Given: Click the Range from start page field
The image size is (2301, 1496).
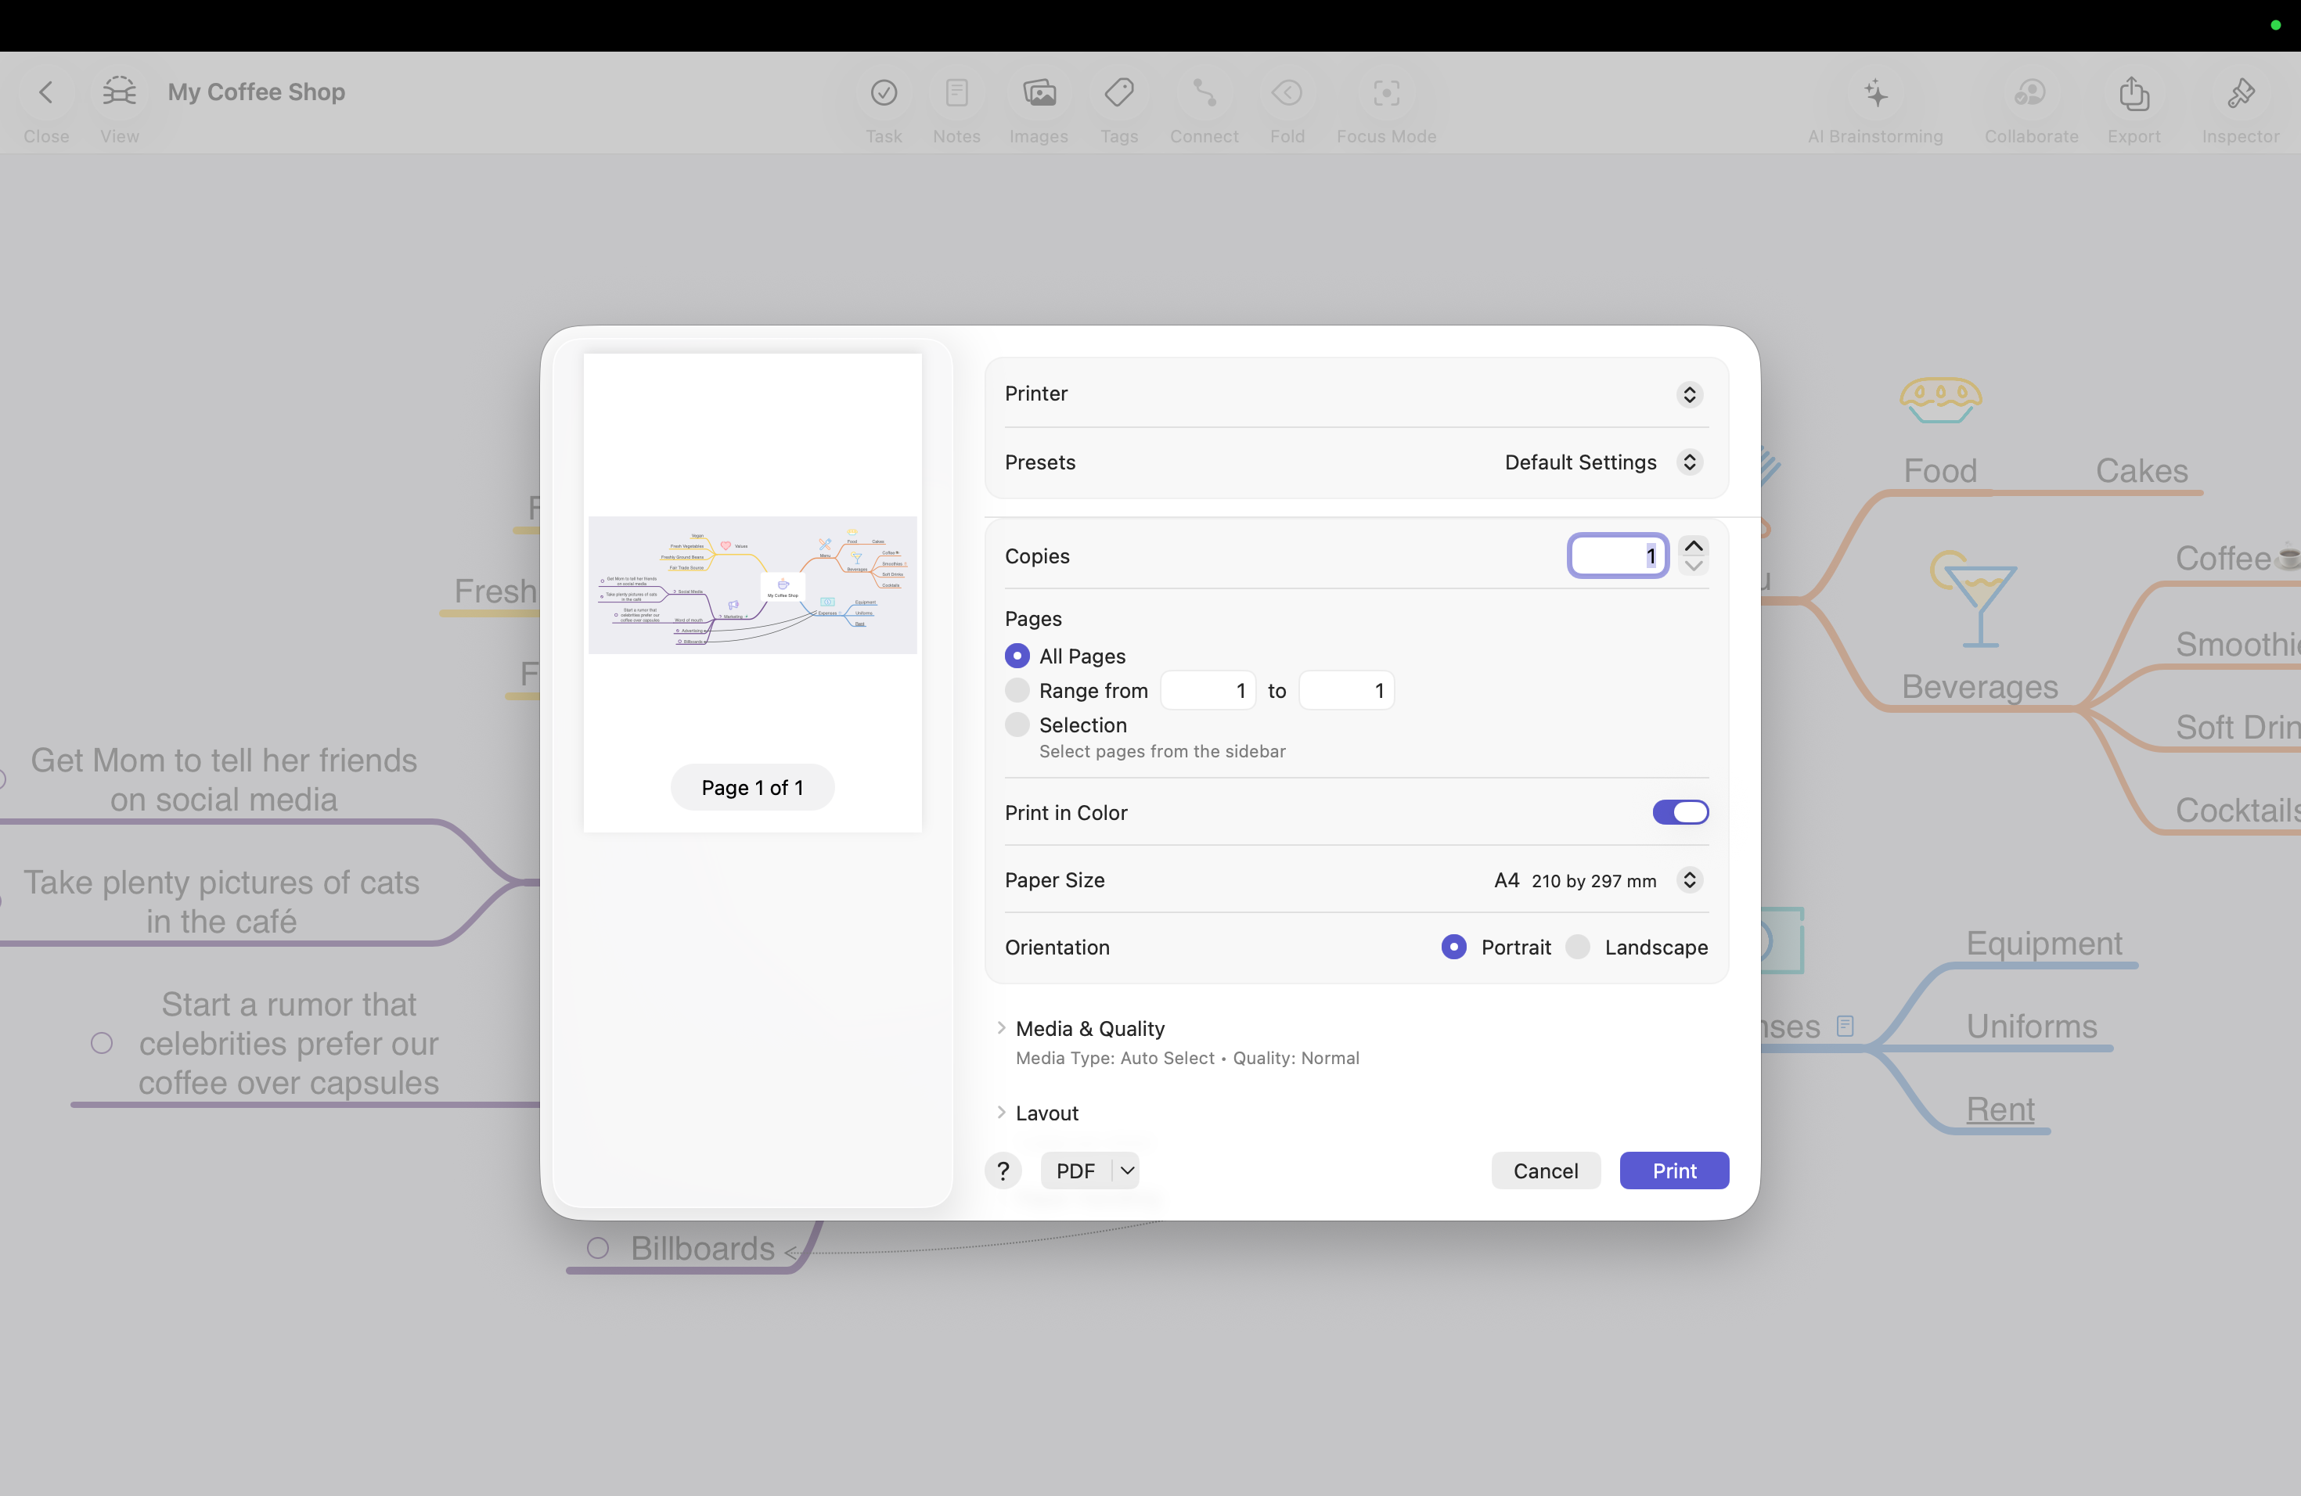Looking at the screenshot, I should 1208,690.
